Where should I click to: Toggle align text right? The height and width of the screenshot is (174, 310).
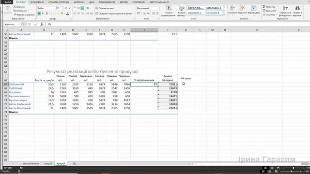point(82,14)
